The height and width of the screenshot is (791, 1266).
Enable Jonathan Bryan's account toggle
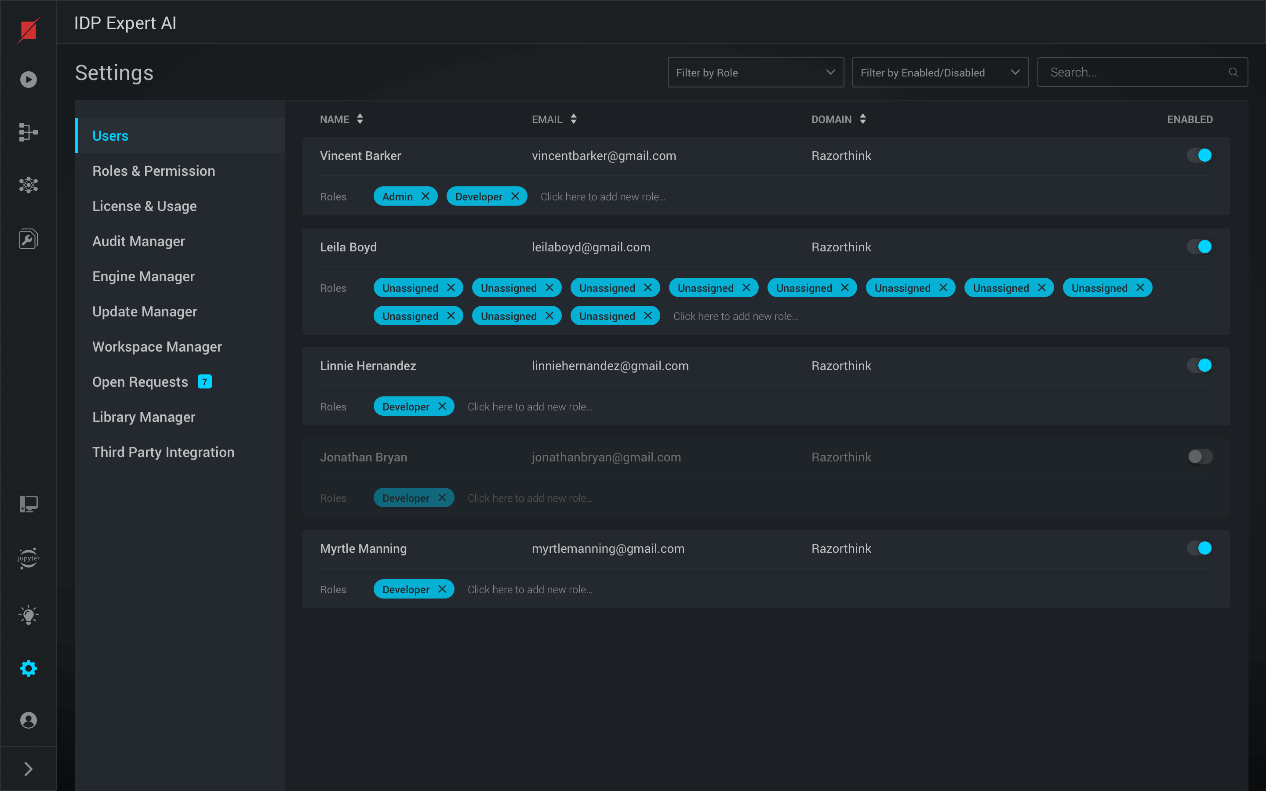pyautogui.click(x=1200, y=457)
